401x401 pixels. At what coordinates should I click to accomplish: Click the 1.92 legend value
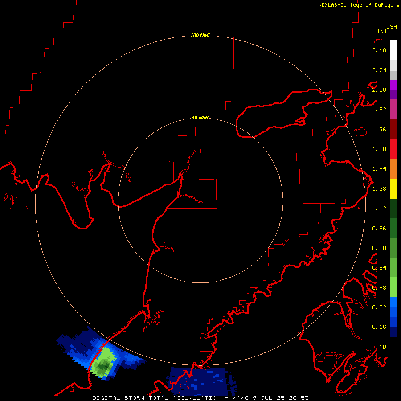pyautogui.click(x=379, y=110)
